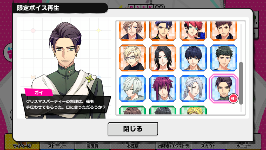Open the ストーリー tab

point(57,146)
